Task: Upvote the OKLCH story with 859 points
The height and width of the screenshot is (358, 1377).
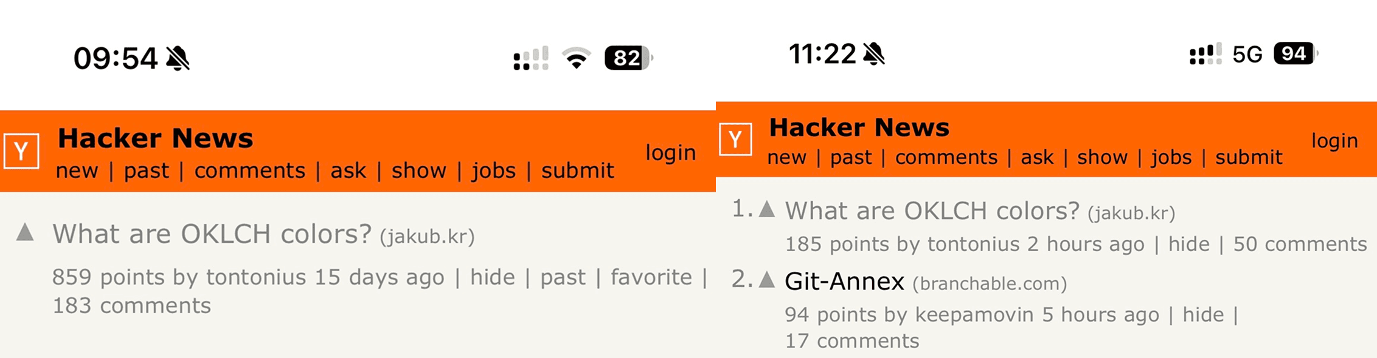Action: tap(25, 232)
